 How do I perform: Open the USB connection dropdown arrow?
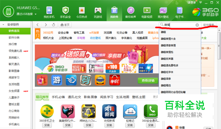[x=36, y=14]
